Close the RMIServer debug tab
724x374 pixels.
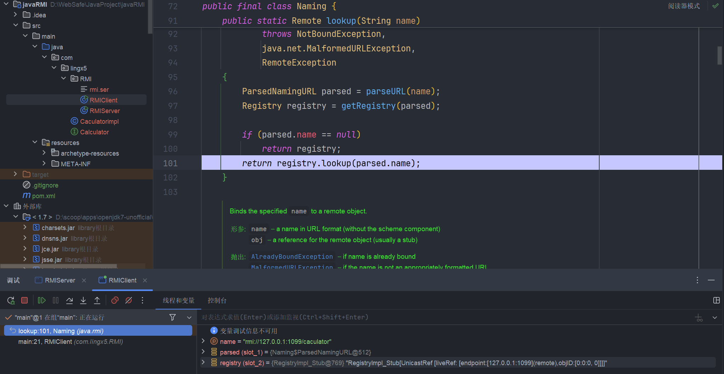[x=84, y=280]
